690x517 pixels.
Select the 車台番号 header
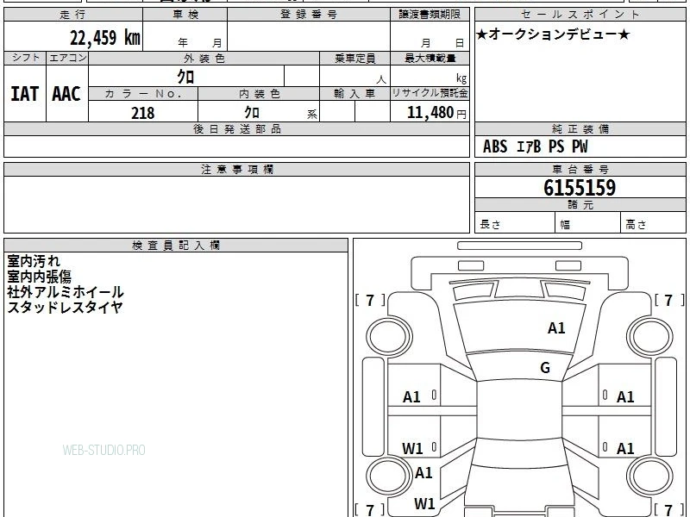coord(580,169)
